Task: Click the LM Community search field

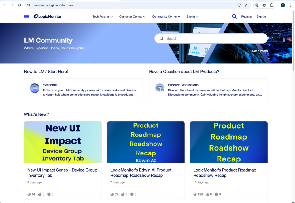Action: pyautogui.click(x=211, y=38)
